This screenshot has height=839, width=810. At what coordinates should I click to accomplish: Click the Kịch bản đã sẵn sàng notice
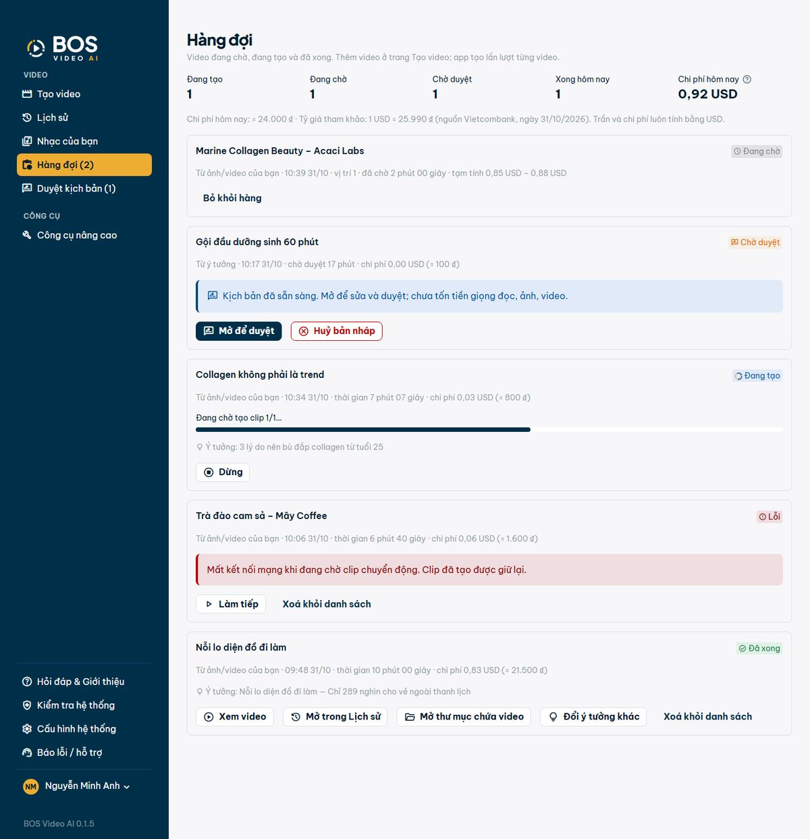click(x=489, y=296)
